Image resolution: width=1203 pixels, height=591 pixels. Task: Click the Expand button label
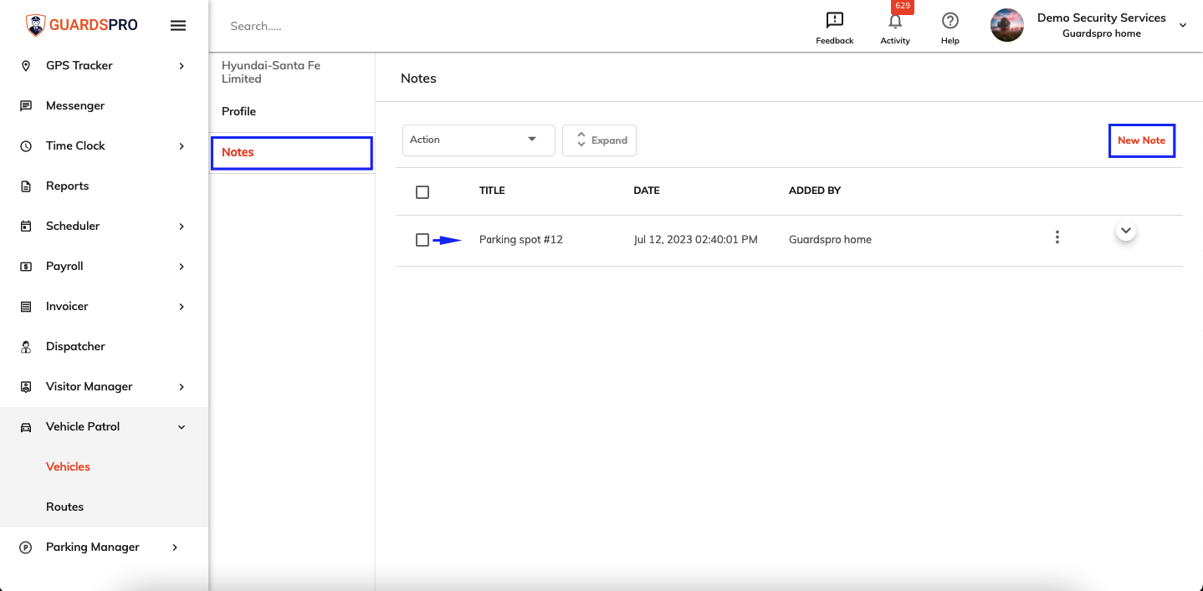609,140
